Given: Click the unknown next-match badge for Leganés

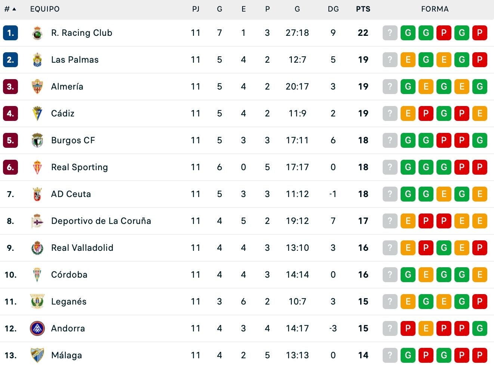Looking at the screenshot, I should (x=390, y=302).
